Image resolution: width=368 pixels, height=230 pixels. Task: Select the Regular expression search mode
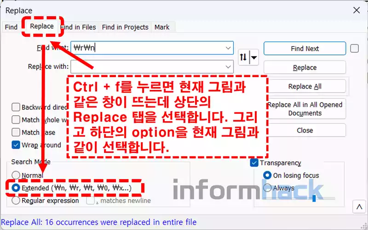(x=16, y=201)
